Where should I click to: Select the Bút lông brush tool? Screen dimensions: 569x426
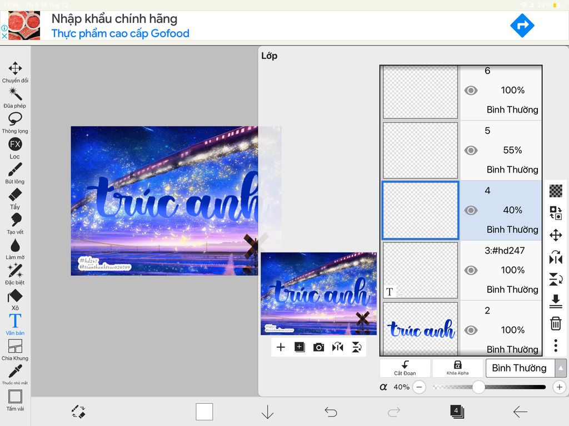point(15,173)
